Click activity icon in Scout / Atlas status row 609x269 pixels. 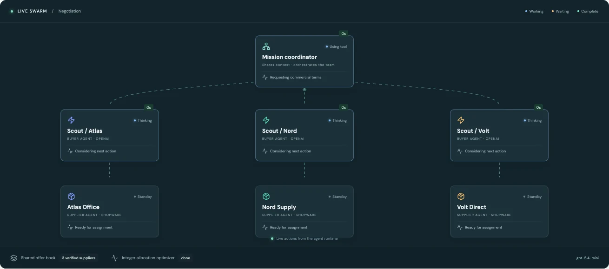tap(70, 151)
